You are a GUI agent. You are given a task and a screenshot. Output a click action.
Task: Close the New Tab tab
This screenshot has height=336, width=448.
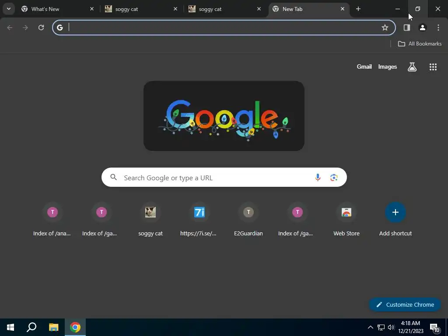343,9
